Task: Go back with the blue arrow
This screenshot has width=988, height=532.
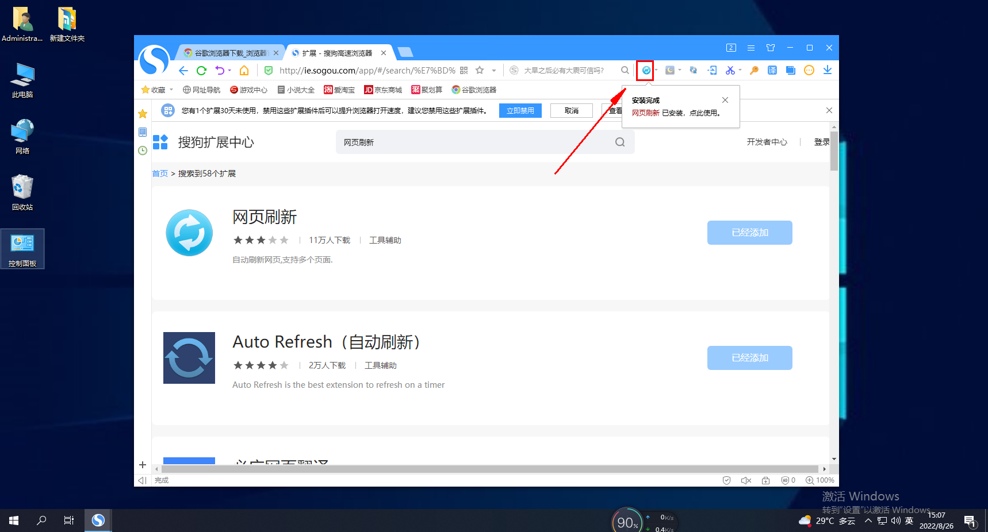Action: (183, 70)
